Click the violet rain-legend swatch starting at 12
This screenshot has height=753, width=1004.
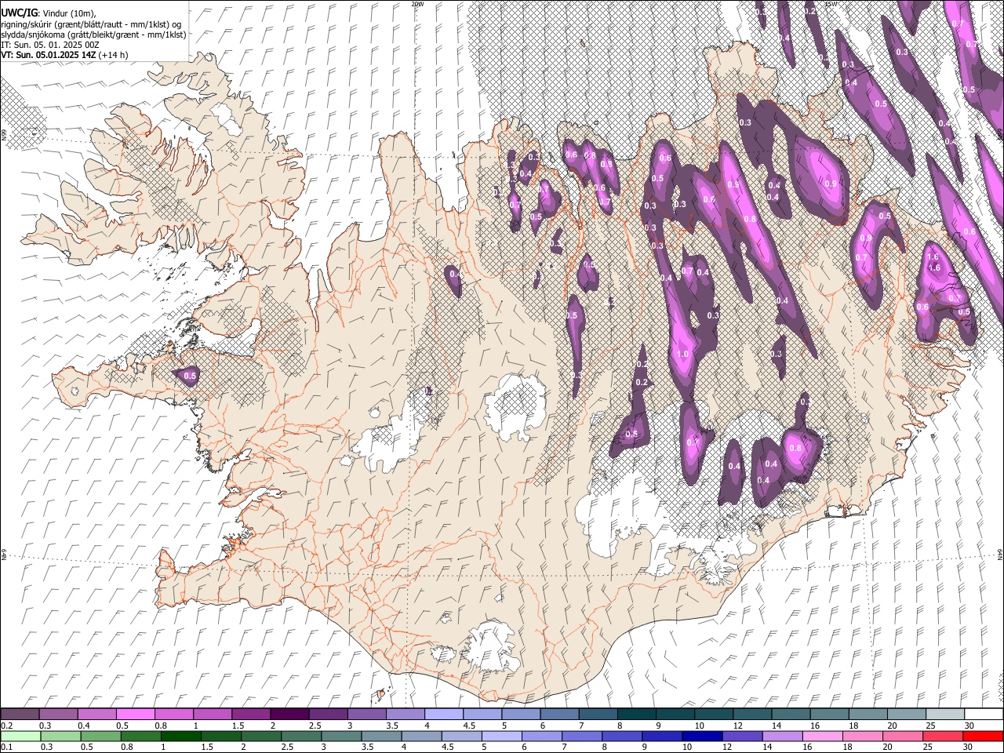741,736
